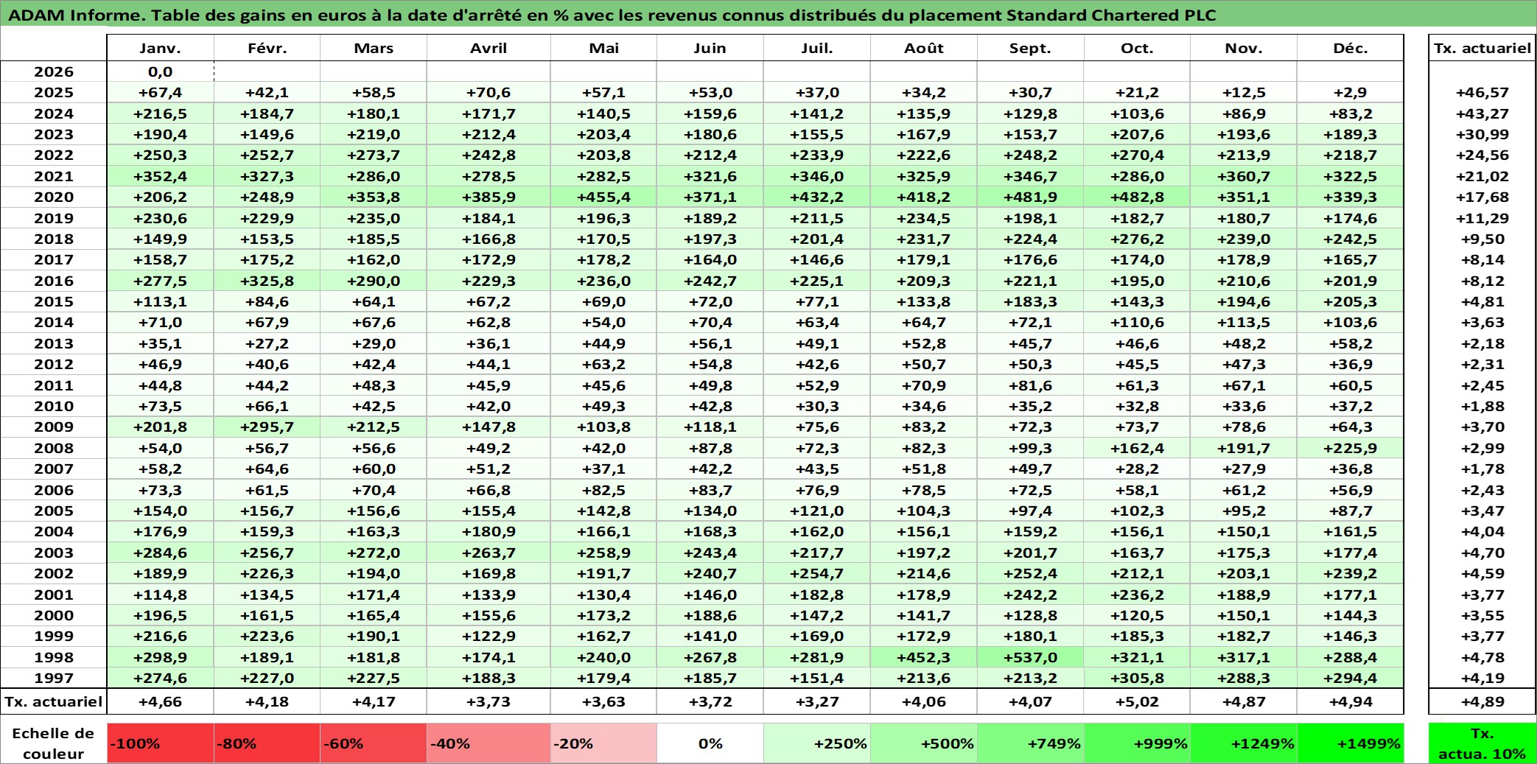This screenshot has height=764, width=1537.
Task: Select the +250% light green swatch
Action: (817, 743)
